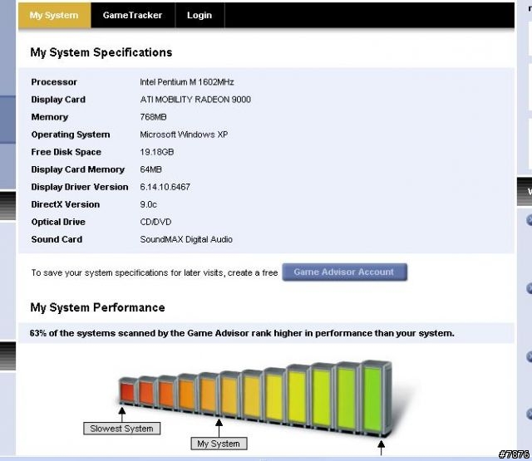Viewport: 532px width, 461px height.
Task: Click the Operating System label
Action: [71, 135]
